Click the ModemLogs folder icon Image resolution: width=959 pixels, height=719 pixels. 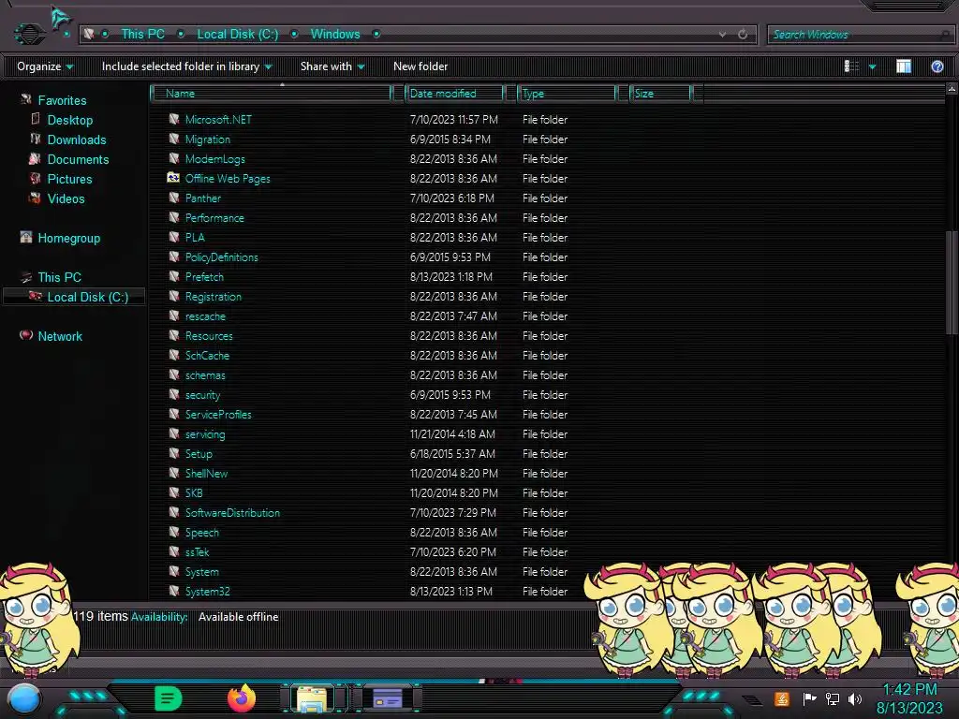point(173,158)
